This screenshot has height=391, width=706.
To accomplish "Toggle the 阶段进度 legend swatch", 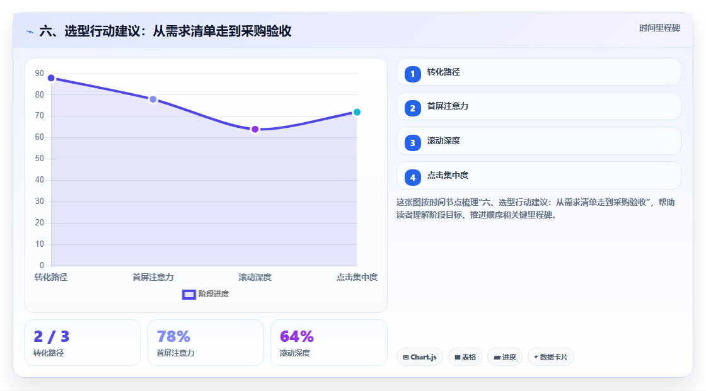I will tap(188, 295).
